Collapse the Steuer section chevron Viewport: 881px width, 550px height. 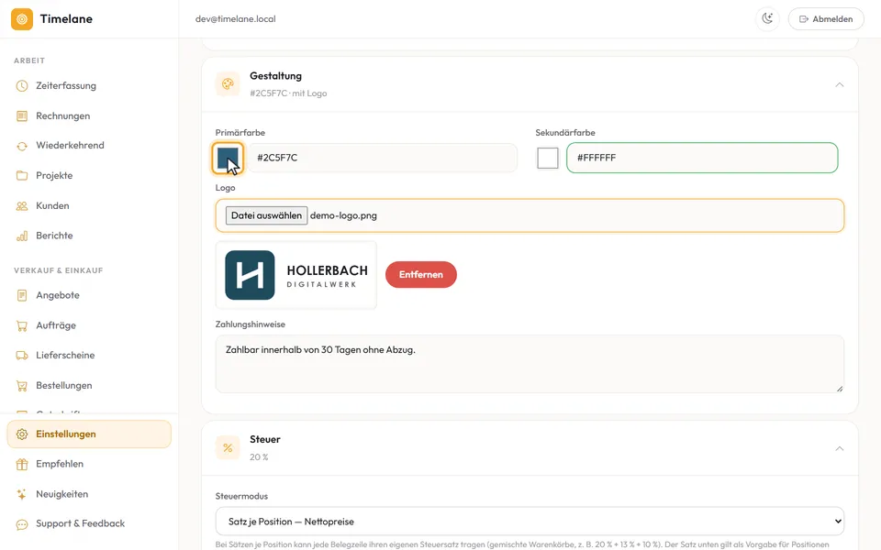[840, 448]
